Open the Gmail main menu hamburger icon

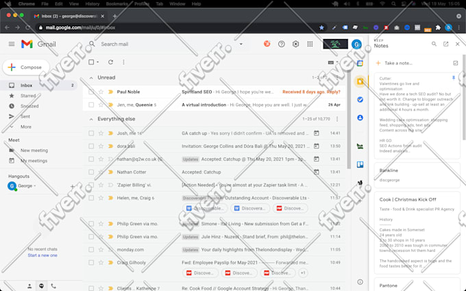(x=12, y=44)
